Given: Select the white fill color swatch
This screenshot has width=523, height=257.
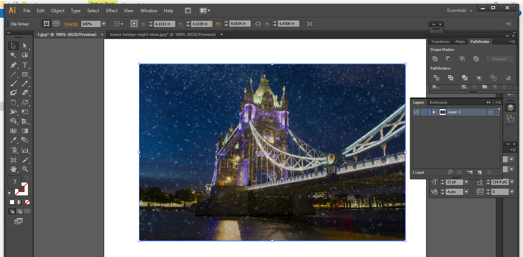Looking at the screenshot, I should (x=11, y=202).
